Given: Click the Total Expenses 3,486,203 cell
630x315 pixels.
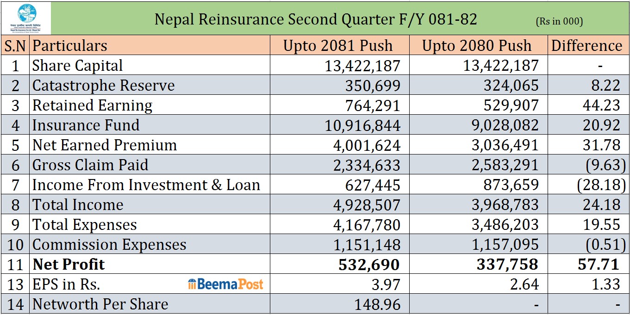Looking at the screenshot, I should pos(501,225).
